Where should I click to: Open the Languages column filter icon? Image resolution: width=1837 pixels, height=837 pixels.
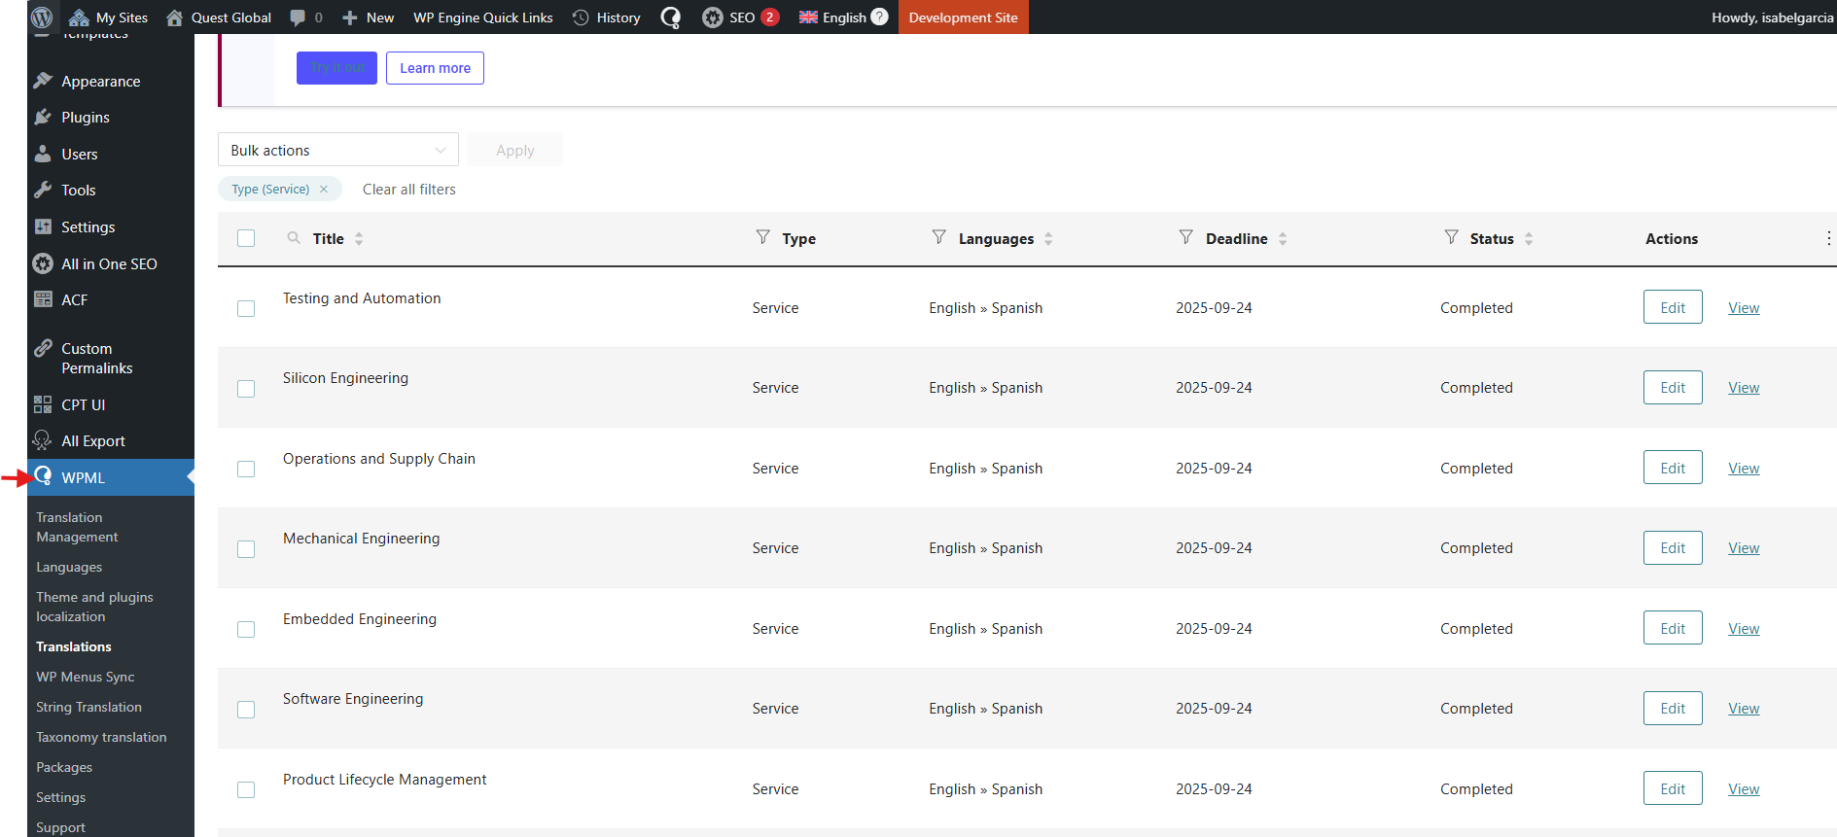(x=938, y=237)
